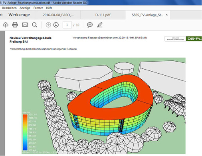This screenshot has width=202, height=156.
Task: Switch to the D-111.pdf tab
Action: pos(103,15)
